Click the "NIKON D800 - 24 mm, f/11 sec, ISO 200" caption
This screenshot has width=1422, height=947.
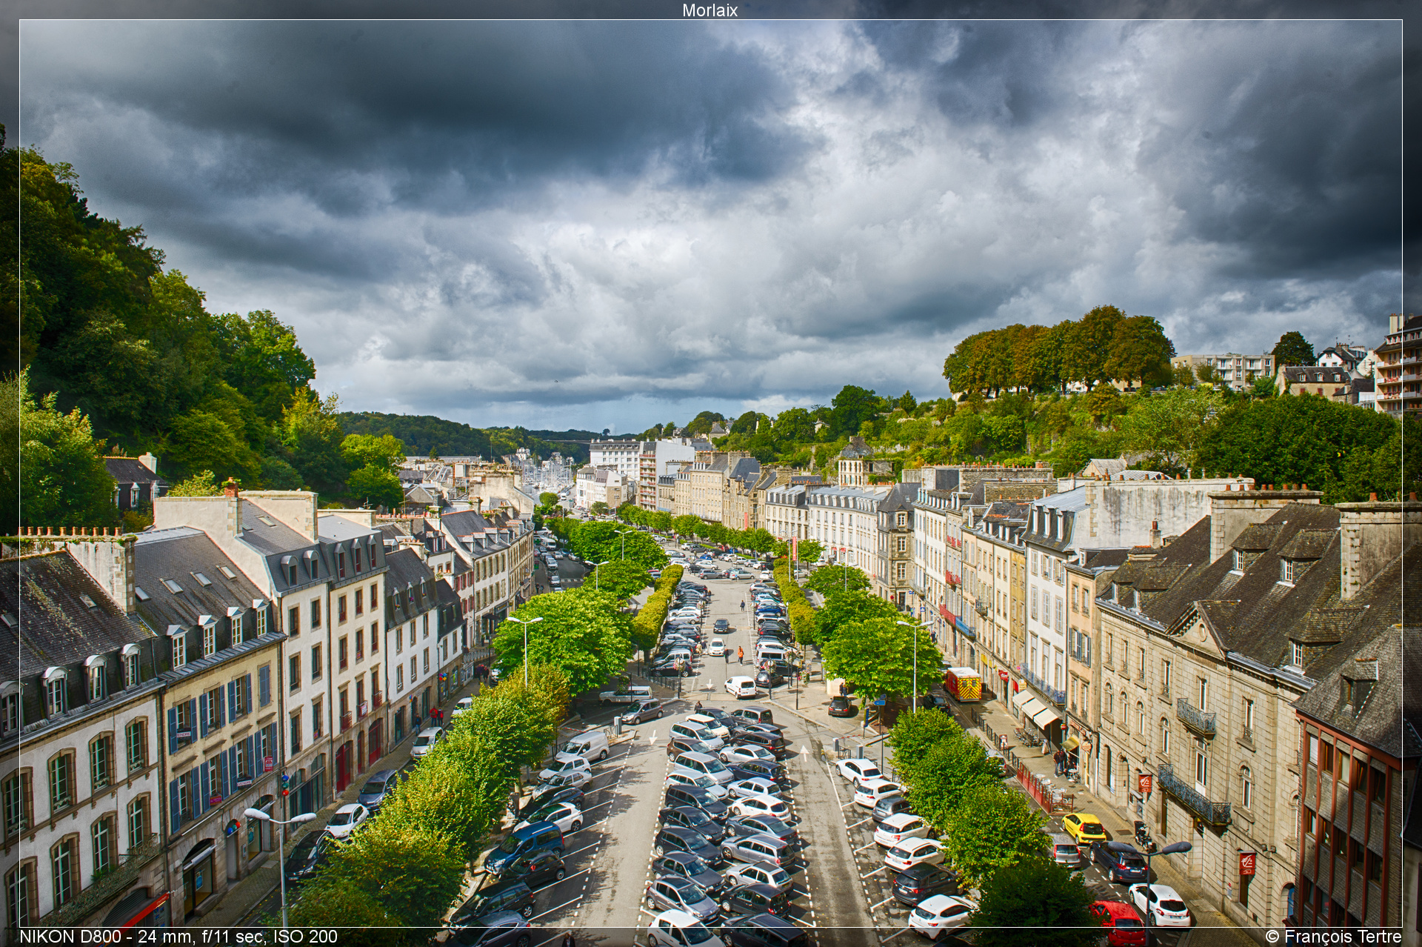178,937
